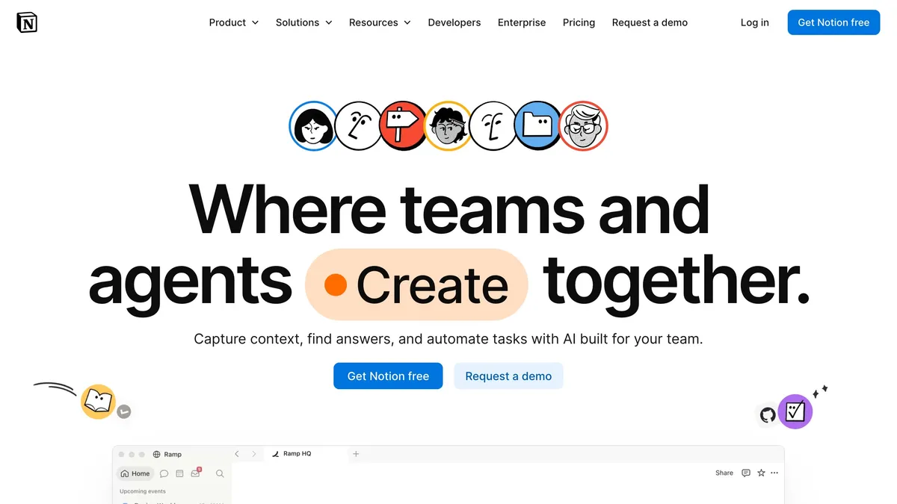897x504 pixels.
Task: Go to the Developers page
Action: (x=454, y=22)
